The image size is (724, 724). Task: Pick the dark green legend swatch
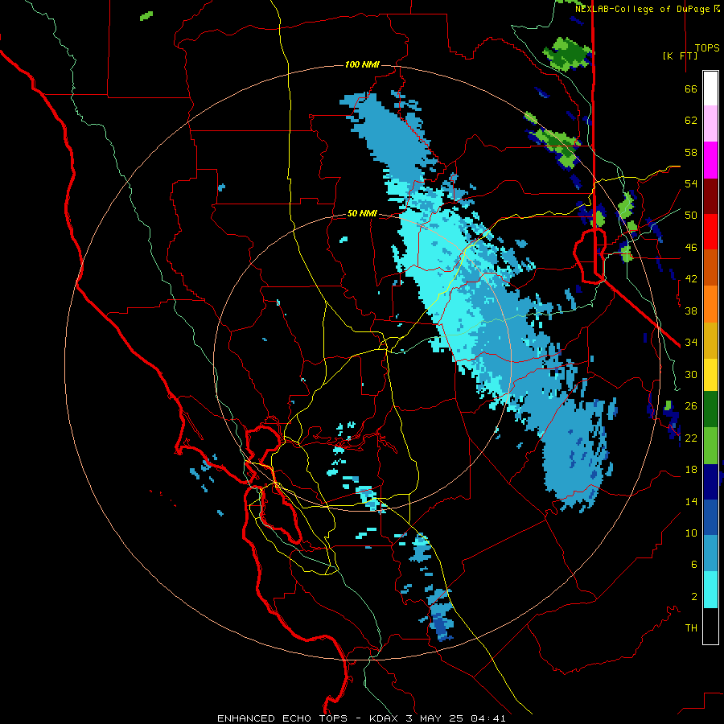[710, 409]
